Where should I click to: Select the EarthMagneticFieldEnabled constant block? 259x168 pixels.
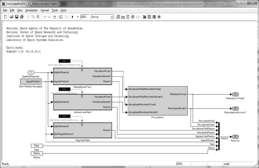(64, 116)
